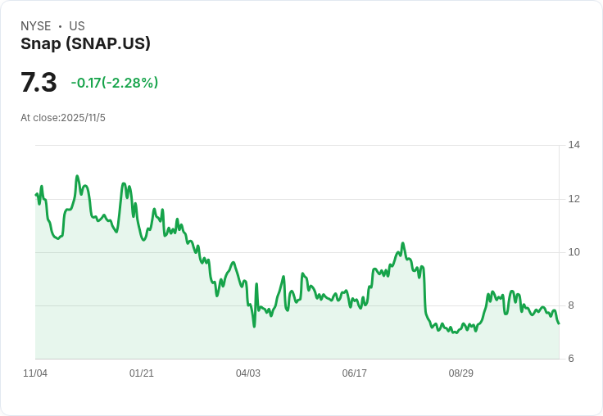Click the chart's highest peak near 12.8
This screenshot has height=416, width=603.
77,176
